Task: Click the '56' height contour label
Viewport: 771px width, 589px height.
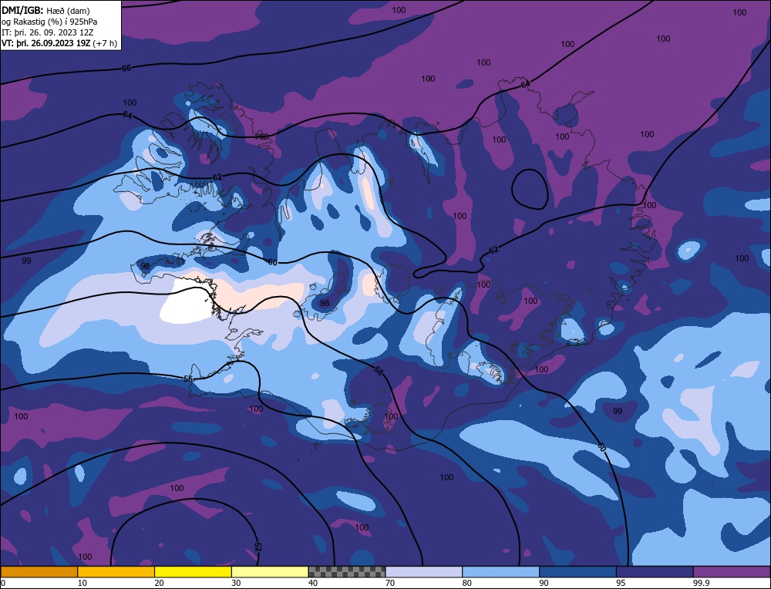Action: [x=188, y=379]
